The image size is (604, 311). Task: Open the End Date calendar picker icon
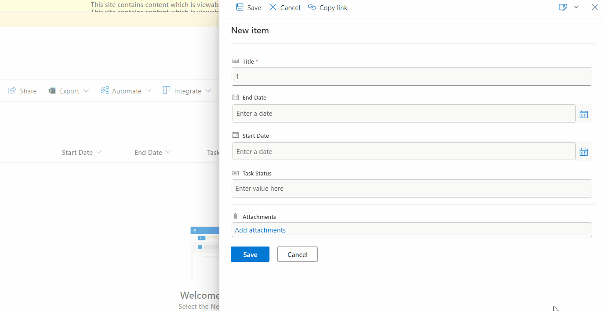click(583, 114)
